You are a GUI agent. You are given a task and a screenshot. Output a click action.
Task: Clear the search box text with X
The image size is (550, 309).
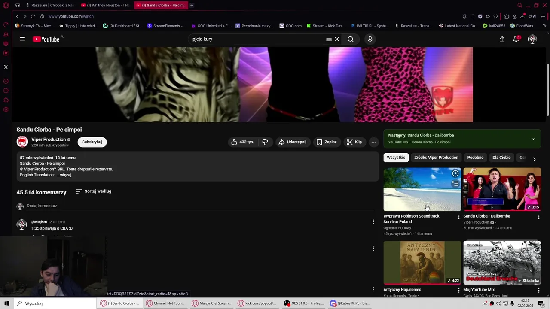pyautogui.click(x=337, y=39)
